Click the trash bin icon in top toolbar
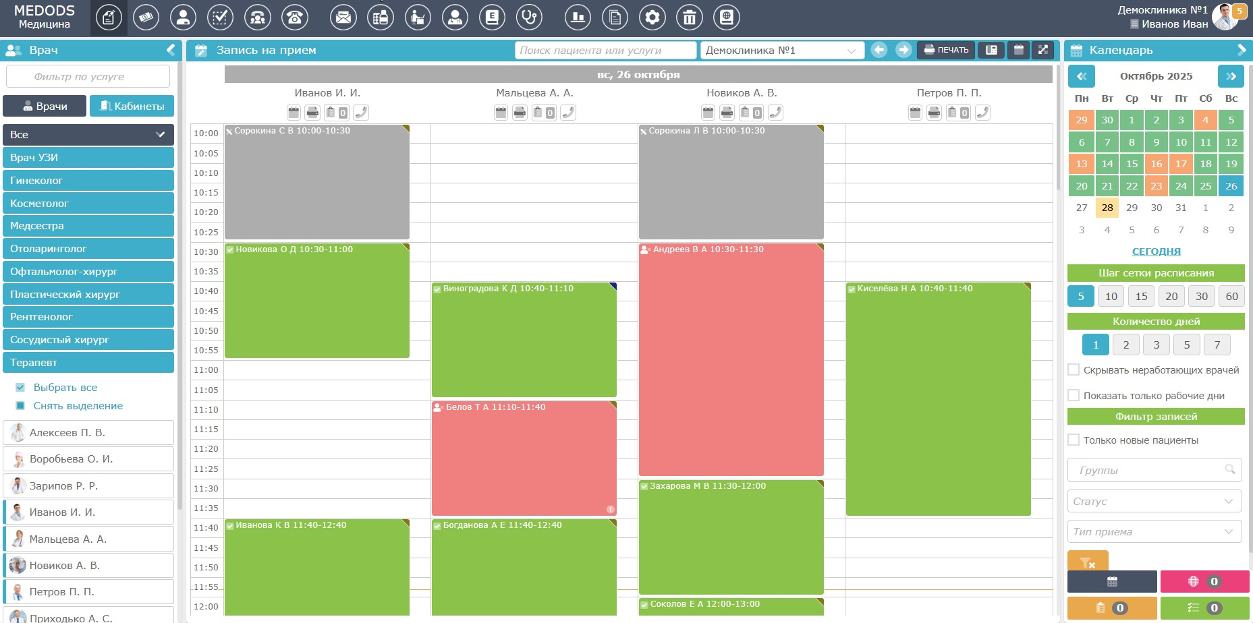Screen dimensions: 1253x623 pos(689,18)
